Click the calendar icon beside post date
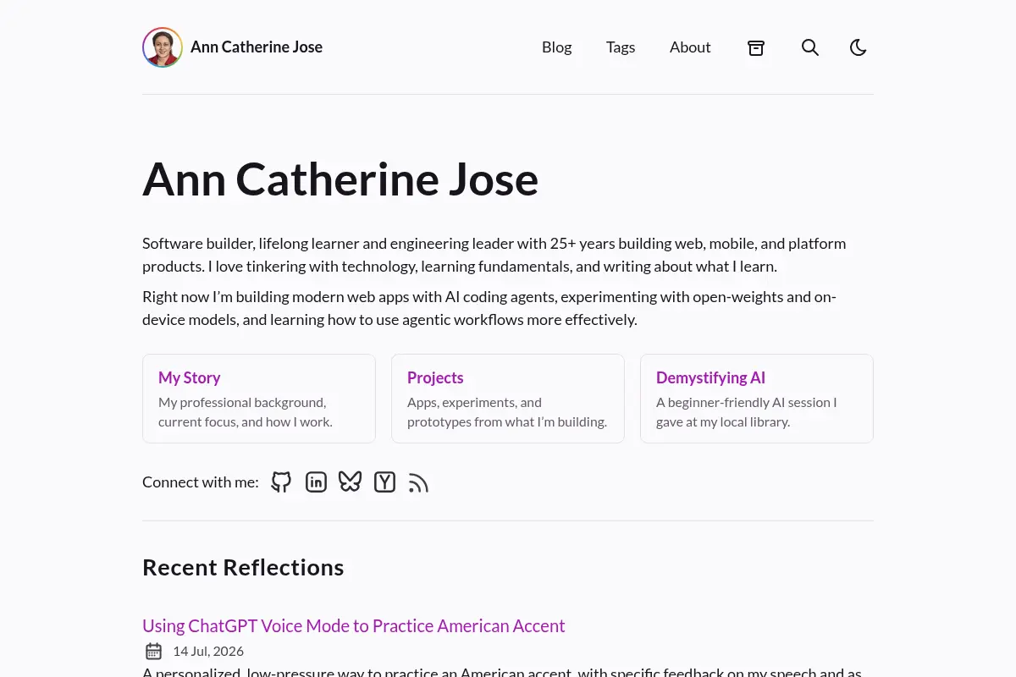This screenshot has height=677, width=1016. 153,652
